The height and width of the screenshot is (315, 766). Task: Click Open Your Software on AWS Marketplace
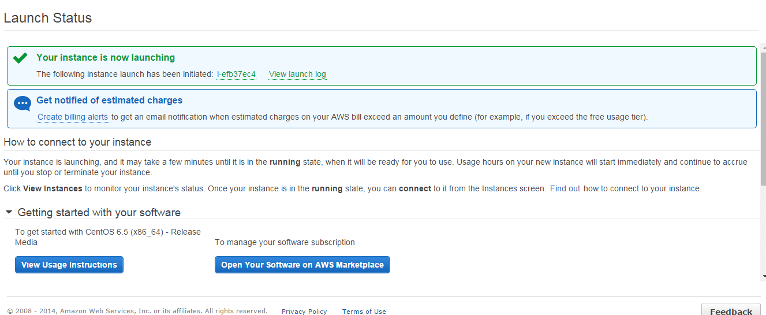[302, 265]
